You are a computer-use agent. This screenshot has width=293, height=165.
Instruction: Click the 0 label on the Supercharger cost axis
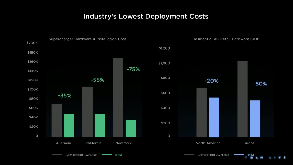[37, 136]
